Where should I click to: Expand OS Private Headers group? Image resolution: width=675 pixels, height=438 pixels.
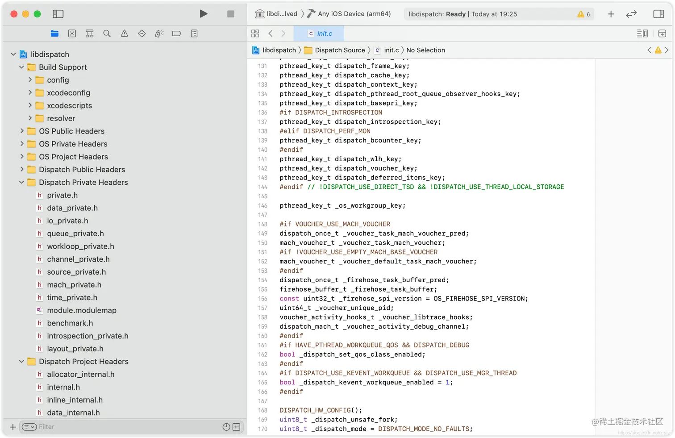[x=21, y=144]
